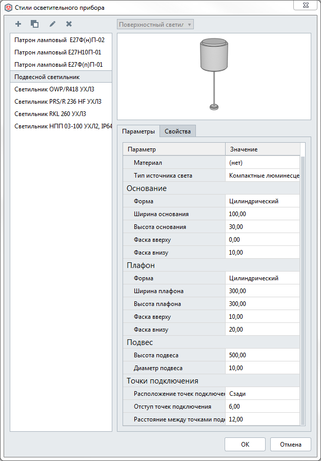Select Подвесной светильник in the list

click(x=61, y=77)
